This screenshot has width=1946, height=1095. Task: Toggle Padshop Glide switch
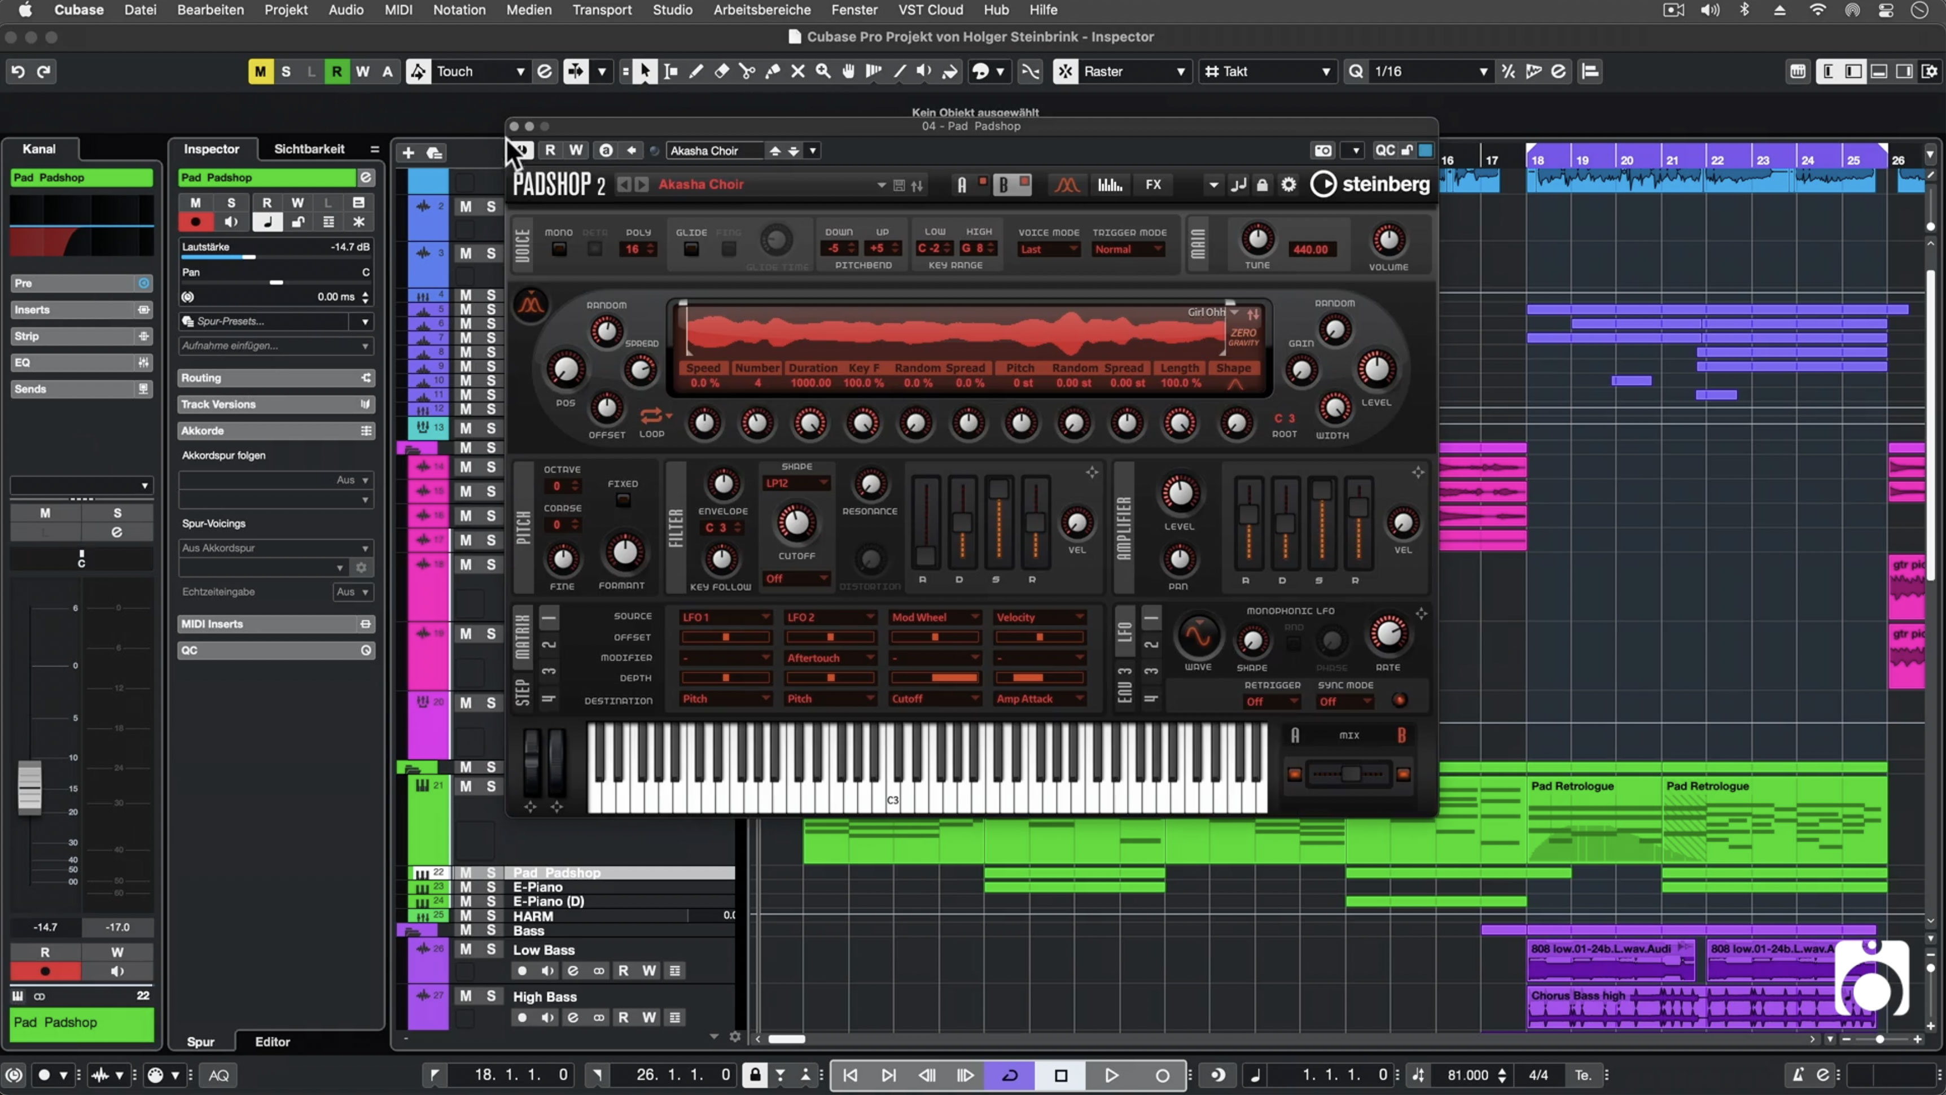pos(691,248)
